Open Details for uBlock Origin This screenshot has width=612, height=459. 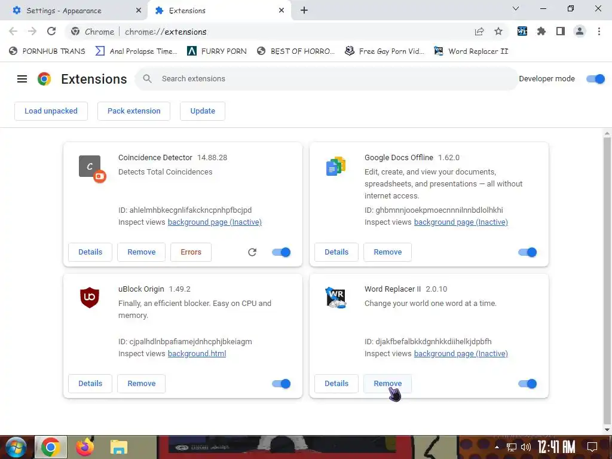(90, 384)
